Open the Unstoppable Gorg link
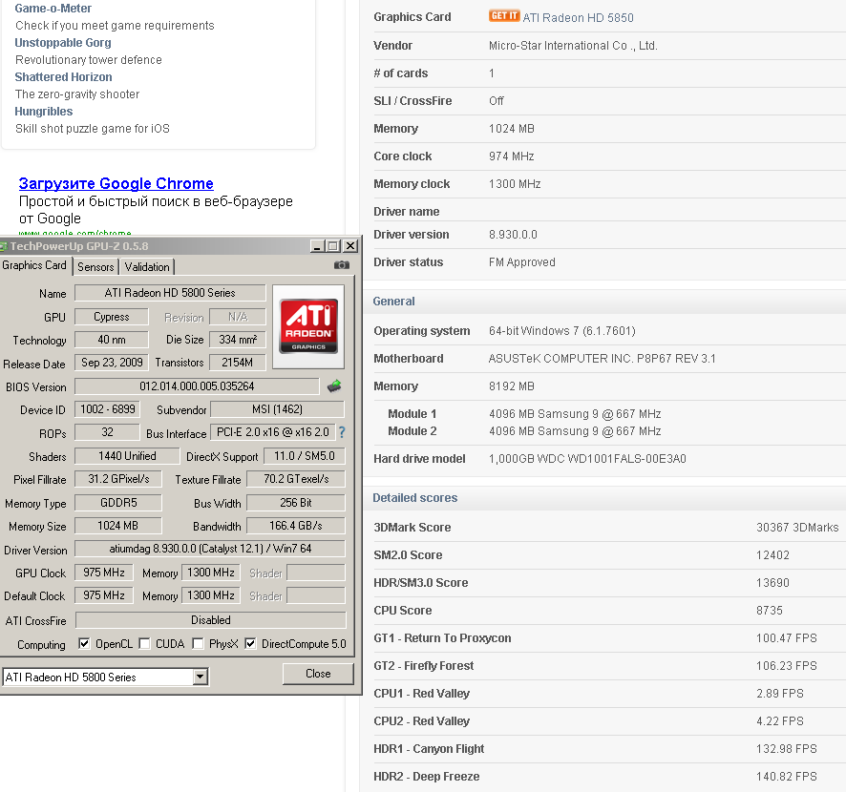Viewport: 846px width, 792px height. [x=63, y=43]
